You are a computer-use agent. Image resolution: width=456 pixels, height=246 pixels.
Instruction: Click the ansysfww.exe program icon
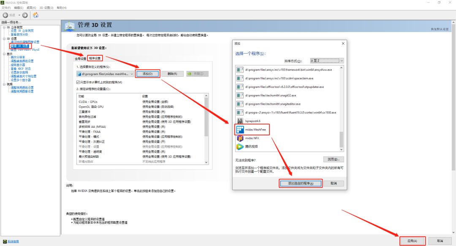pyautogui.click(x=240, y=70)
